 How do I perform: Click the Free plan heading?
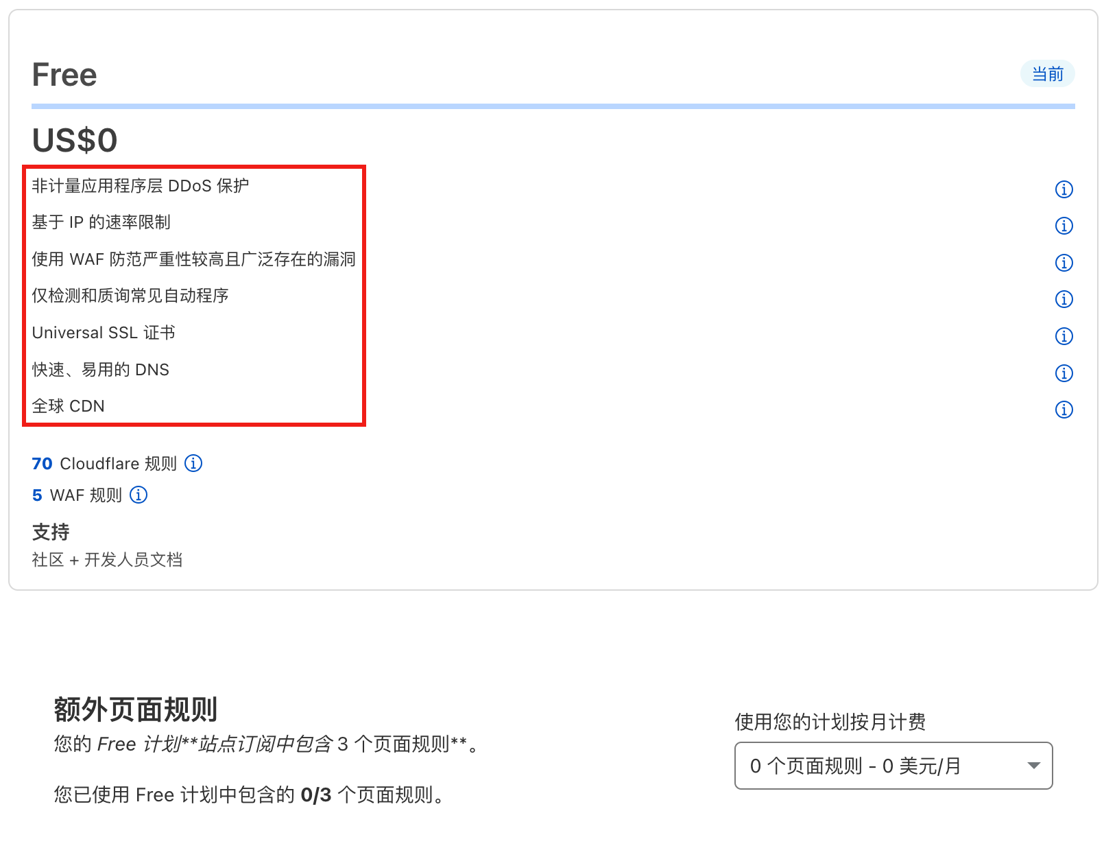click(x=64, y=74)
